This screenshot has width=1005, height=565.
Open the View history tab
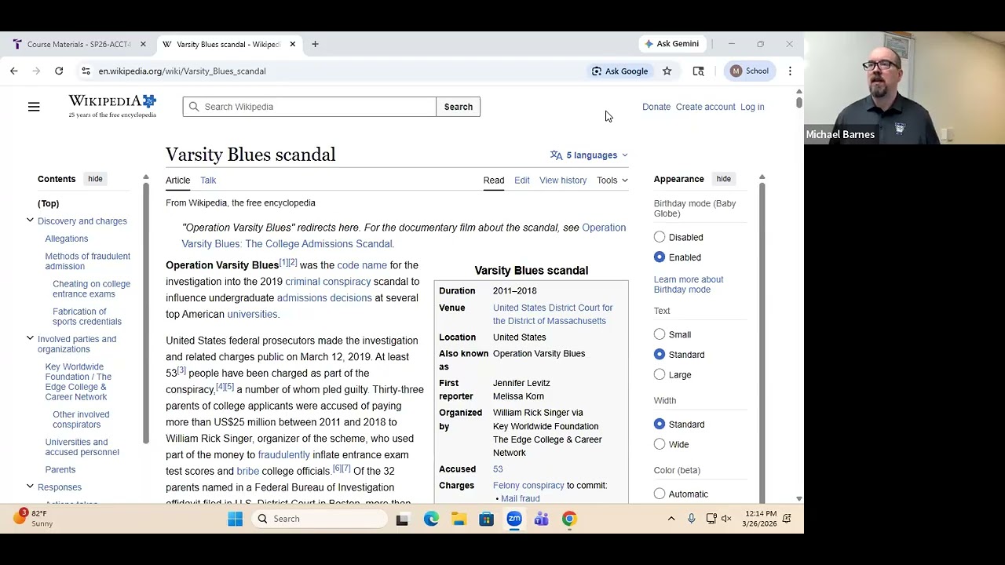pyautogui.click(x=563, y=180)
